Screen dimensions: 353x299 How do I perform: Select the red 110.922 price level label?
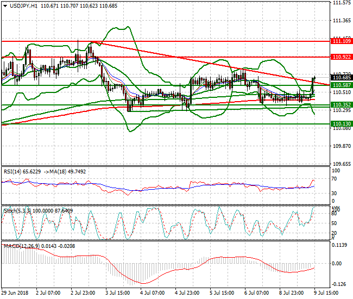[x=342, y=57]
